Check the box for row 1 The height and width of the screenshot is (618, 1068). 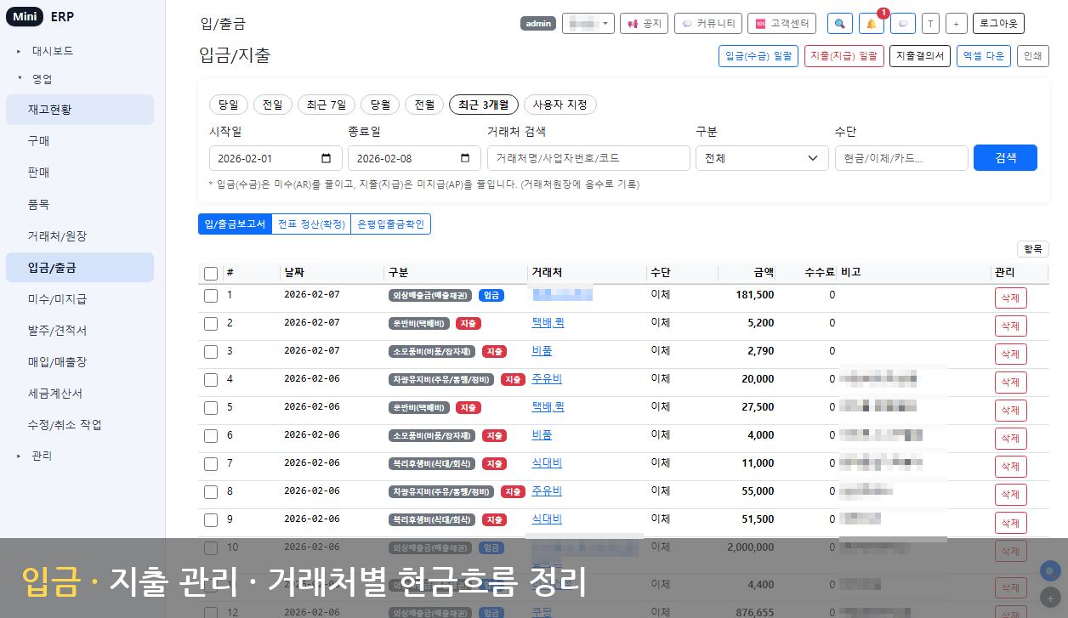(212, 296)
